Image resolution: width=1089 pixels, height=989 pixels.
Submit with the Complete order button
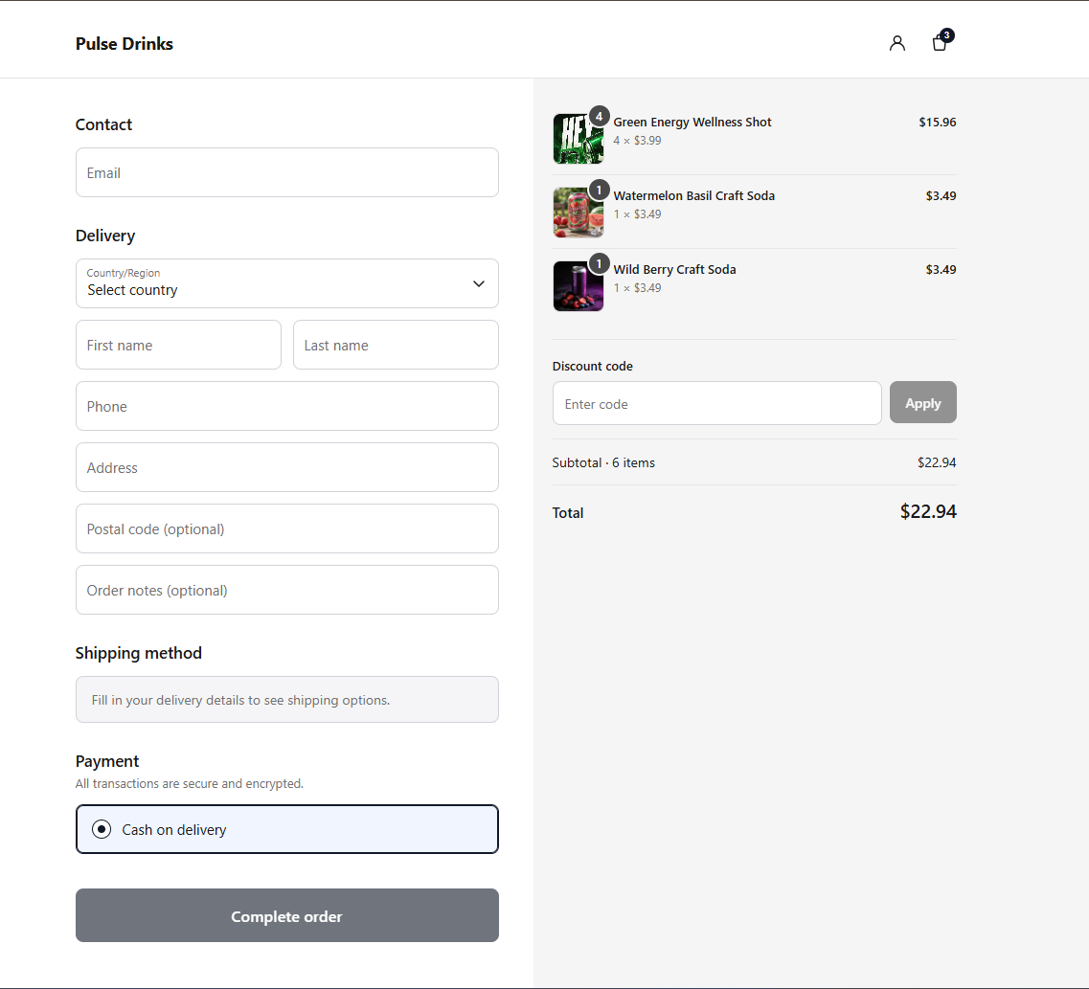286,915
